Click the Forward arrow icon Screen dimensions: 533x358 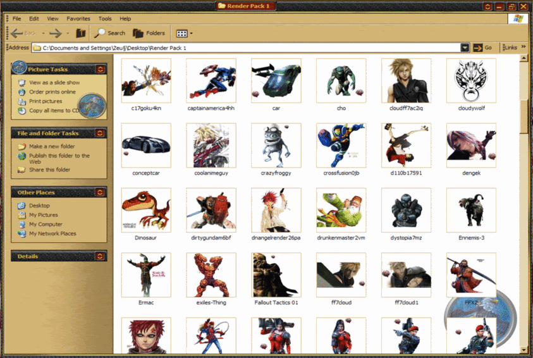pyautogui.click(x=56, y=33)
